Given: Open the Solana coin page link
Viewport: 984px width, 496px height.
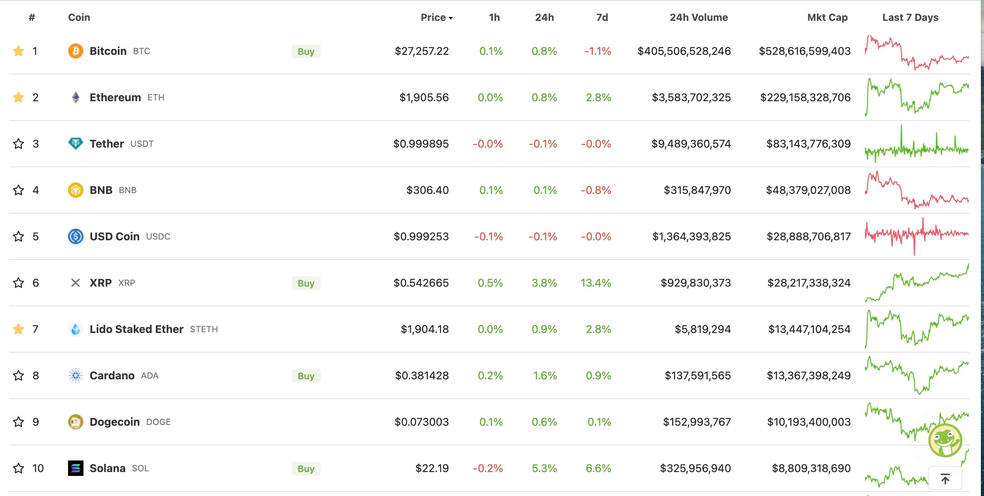Looking at the screenshot, I should click(x=107, y=468).
